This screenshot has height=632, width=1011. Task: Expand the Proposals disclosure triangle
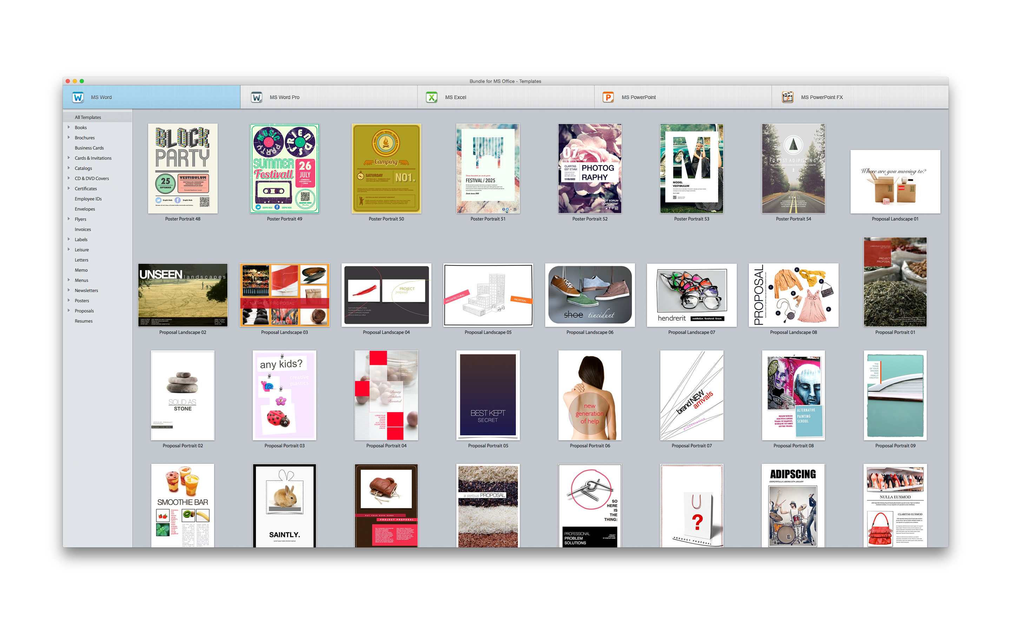(x=69, y=310)
